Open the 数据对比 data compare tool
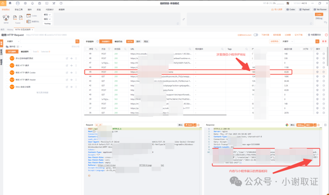This screenshot has width=329, height=195. [x=33, y=21]
